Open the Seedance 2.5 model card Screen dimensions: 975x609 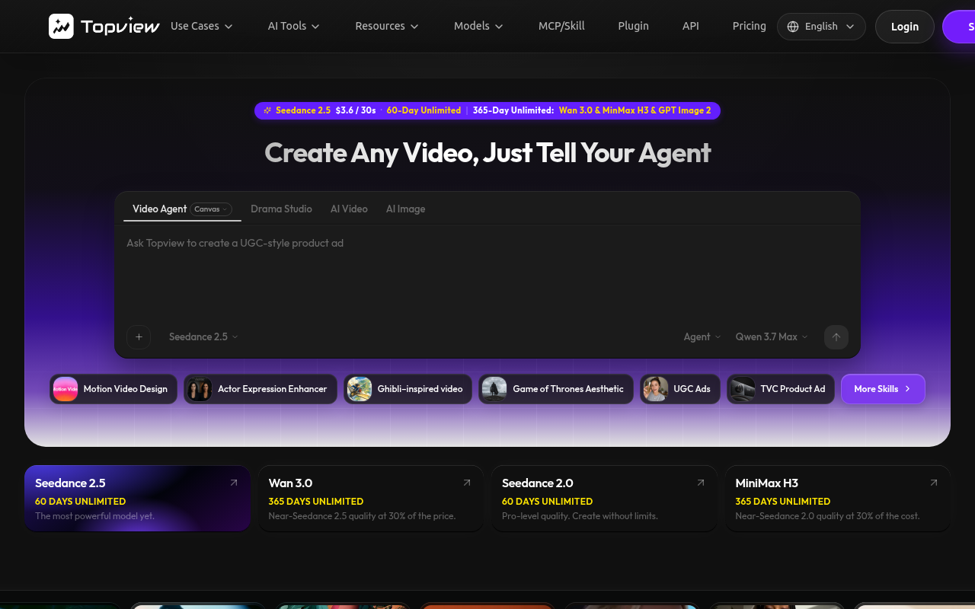tap(138, 499)
